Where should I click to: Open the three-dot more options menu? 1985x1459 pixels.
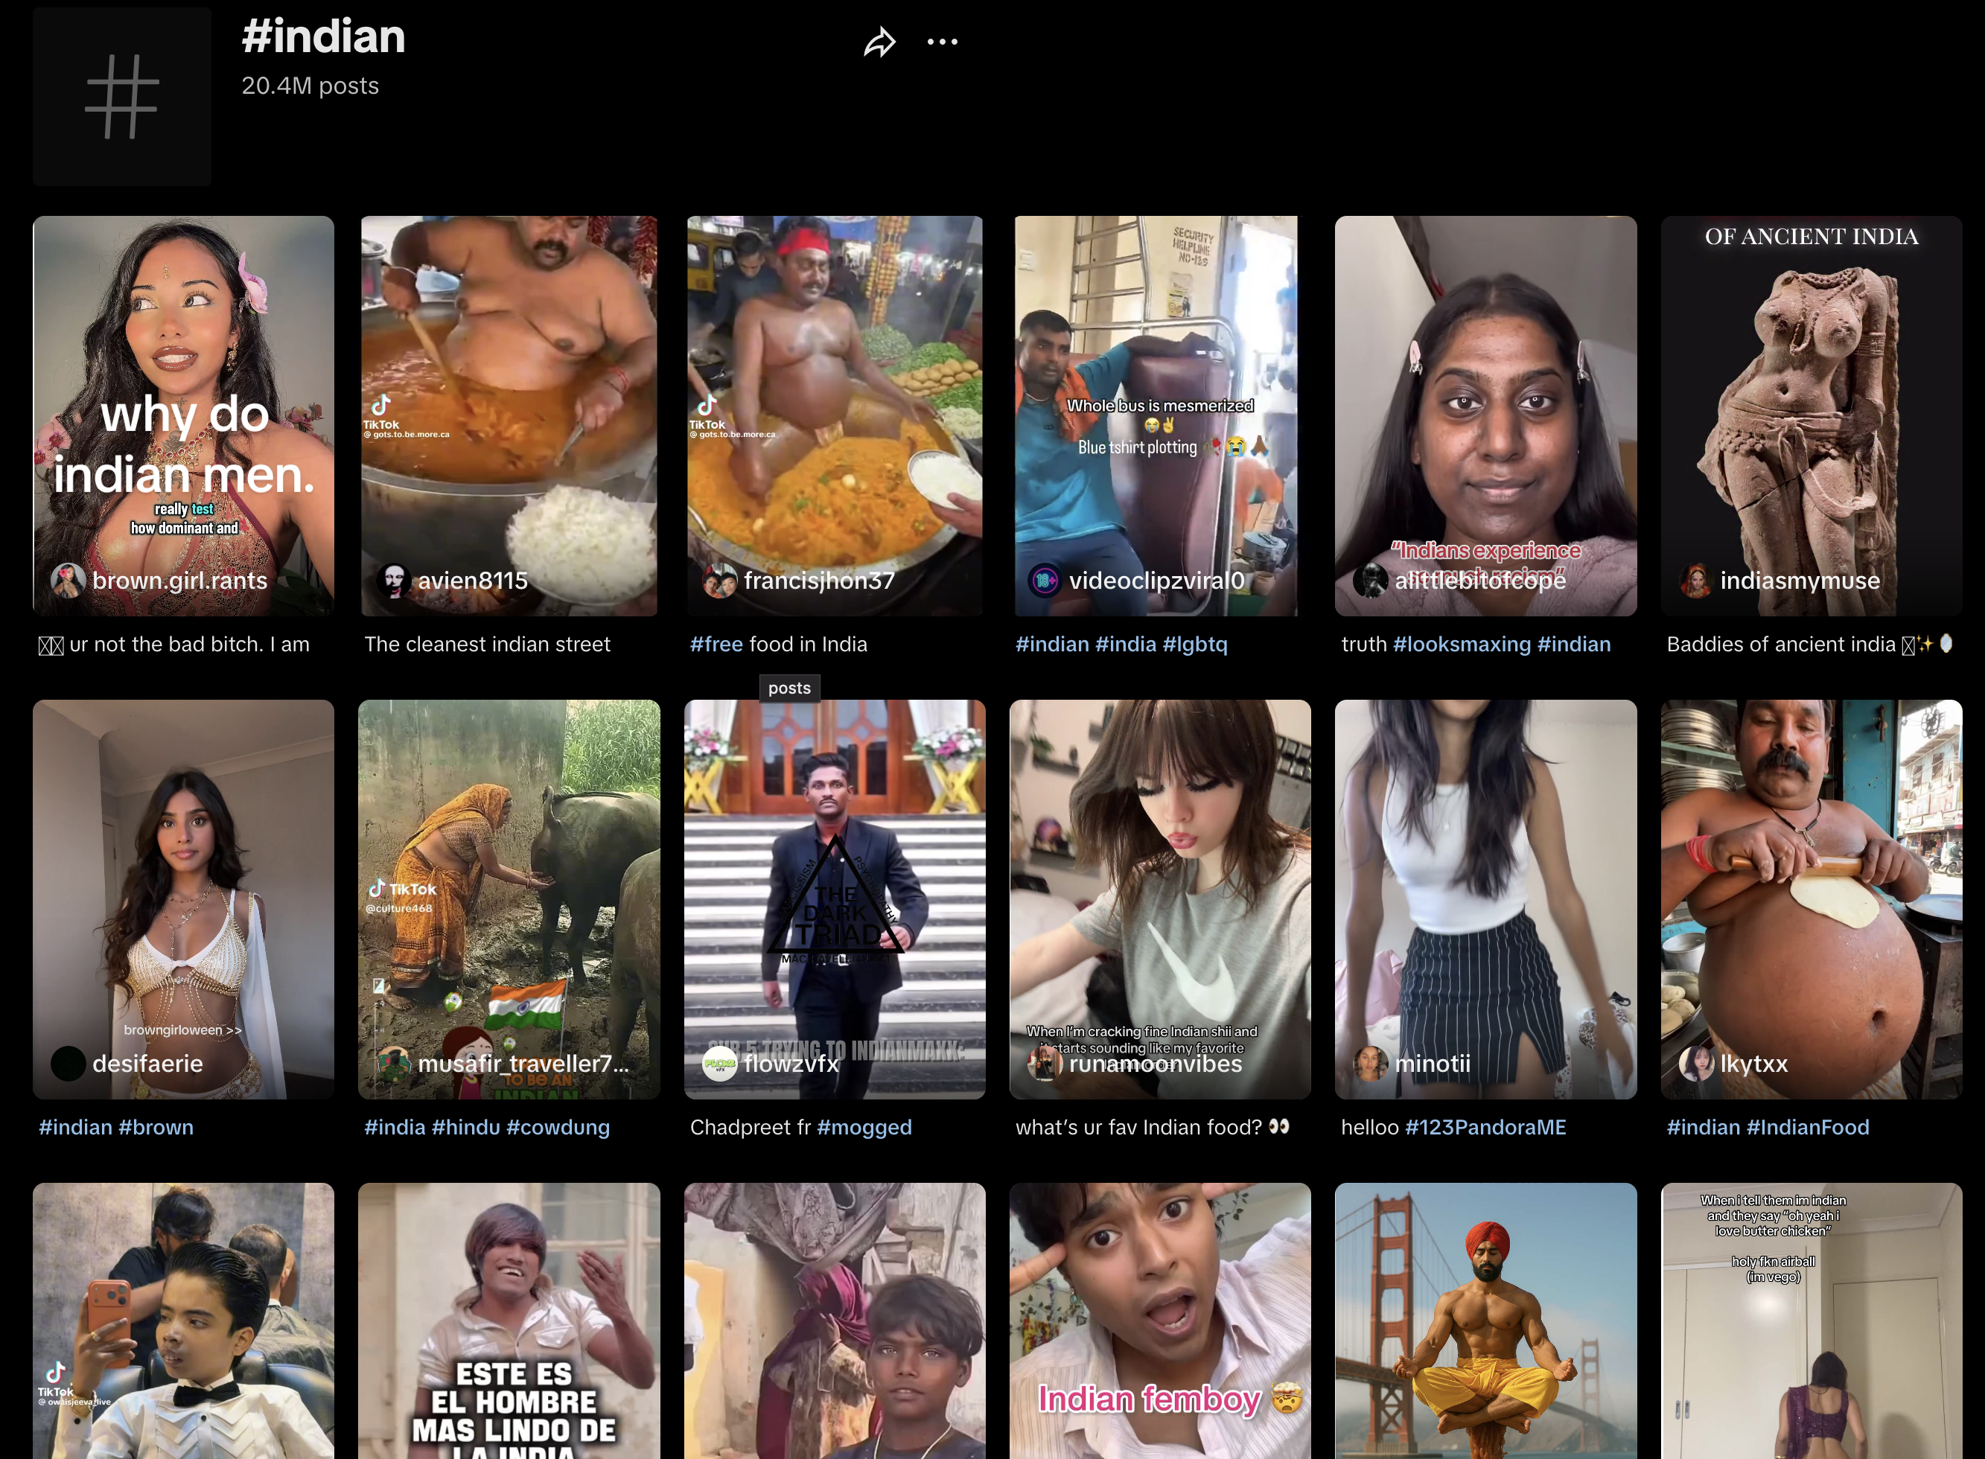coord(942,42)
